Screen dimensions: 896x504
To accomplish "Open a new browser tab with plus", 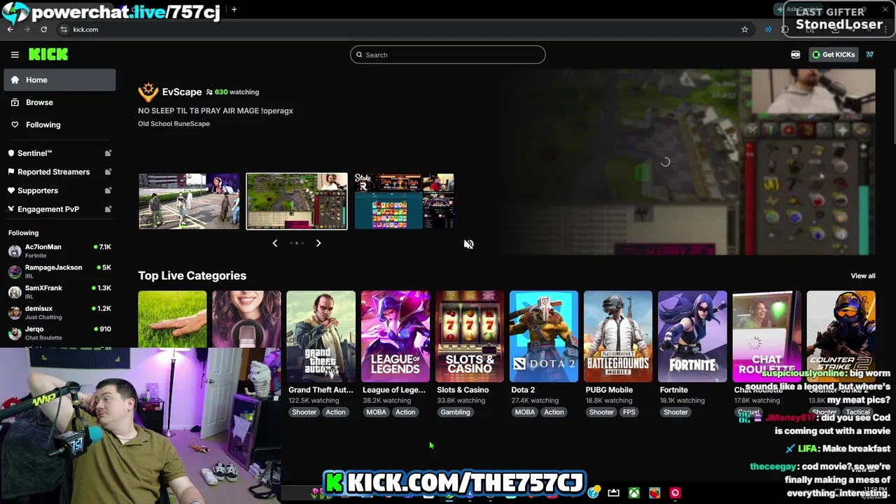I will [234, 10].
